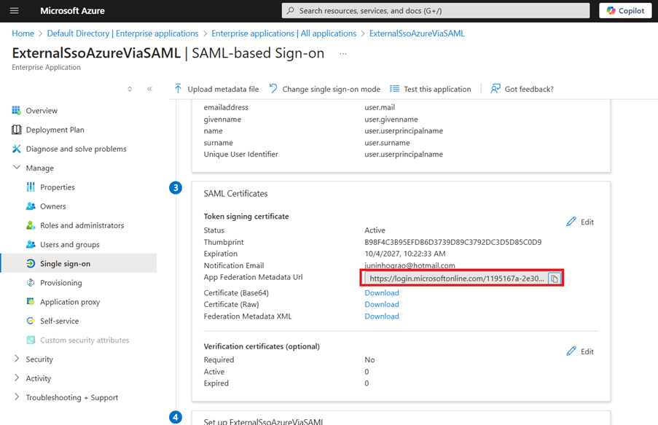Open Roles and administrators
The height and width of the screenshot is (425, 658).
coord(82,225)
